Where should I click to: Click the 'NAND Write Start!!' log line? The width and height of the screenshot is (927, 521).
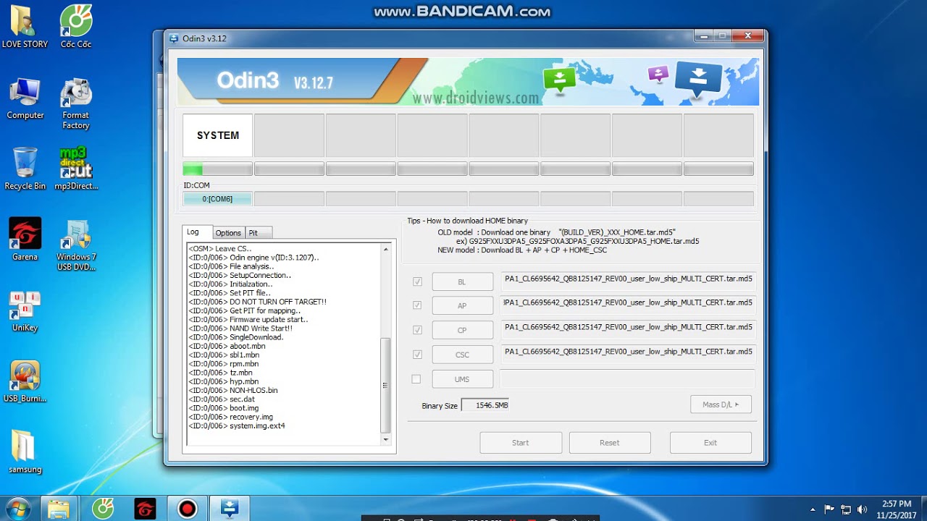coord(240,328)
